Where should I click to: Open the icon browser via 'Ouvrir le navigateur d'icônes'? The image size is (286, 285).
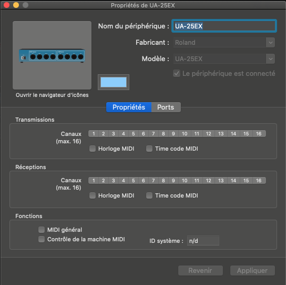click(x=52, y=95)
